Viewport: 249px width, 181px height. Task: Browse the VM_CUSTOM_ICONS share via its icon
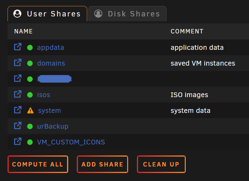click(x=18, y=141)
